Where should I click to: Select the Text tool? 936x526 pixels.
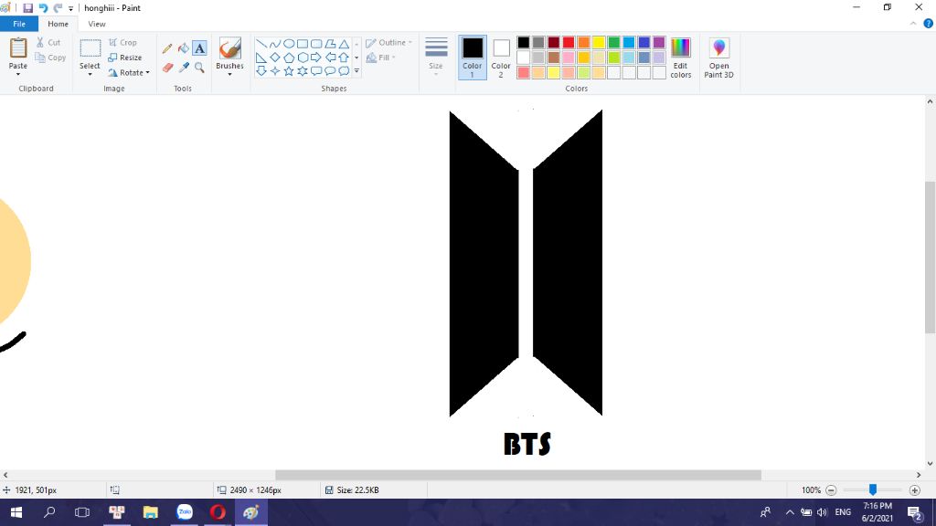pyautogui.click(x=199, y=48)
